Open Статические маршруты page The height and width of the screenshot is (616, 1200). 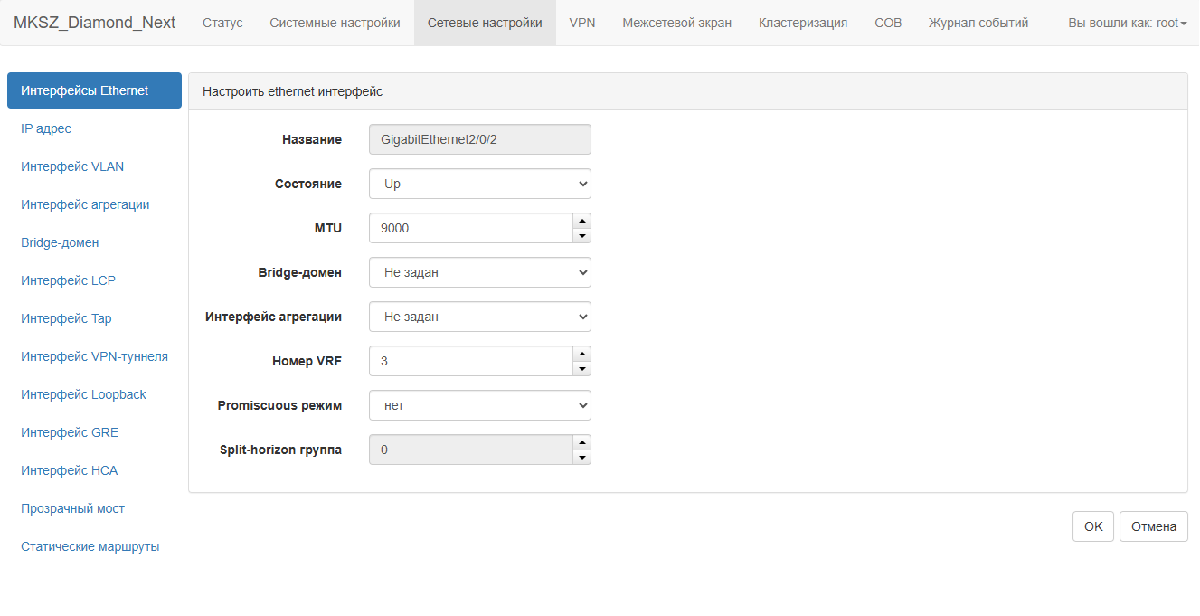coord(94,546)
